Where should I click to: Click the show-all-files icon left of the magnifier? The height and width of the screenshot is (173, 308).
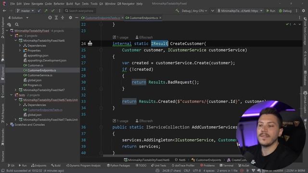pyautogui.click(x=9, y=25)
